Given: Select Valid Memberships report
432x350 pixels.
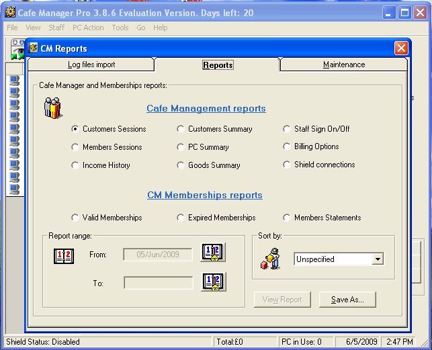Looking at the screenshot, I should [107, 218].
